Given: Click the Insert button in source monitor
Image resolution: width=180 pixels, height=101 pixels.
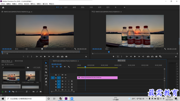Looking at the screenshot, I should pyautogui.click(x=58, y=57).
